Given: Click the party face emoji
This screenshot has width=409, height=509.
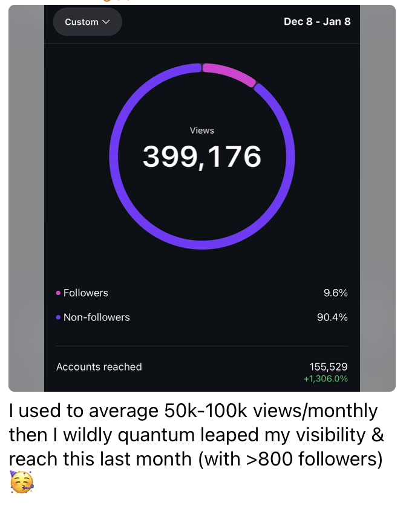Looking at the screenshot, I should coord(21,482).
